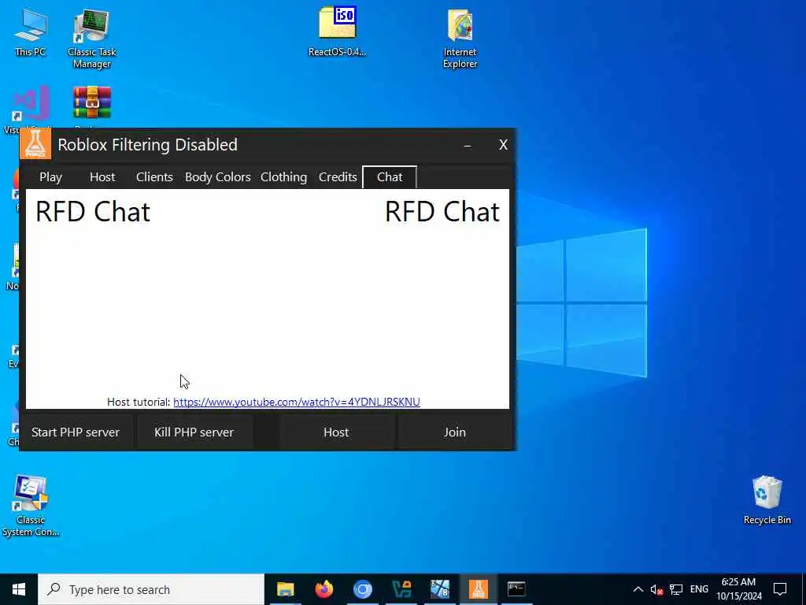The height and width of the screenshot is (605, 806).
Task: Open the Body Colors tab
Action: tap(218, 177)
